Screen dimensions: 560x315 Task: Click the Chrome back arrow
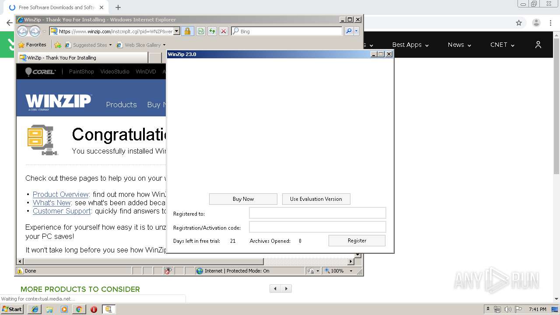click(9, 23)
